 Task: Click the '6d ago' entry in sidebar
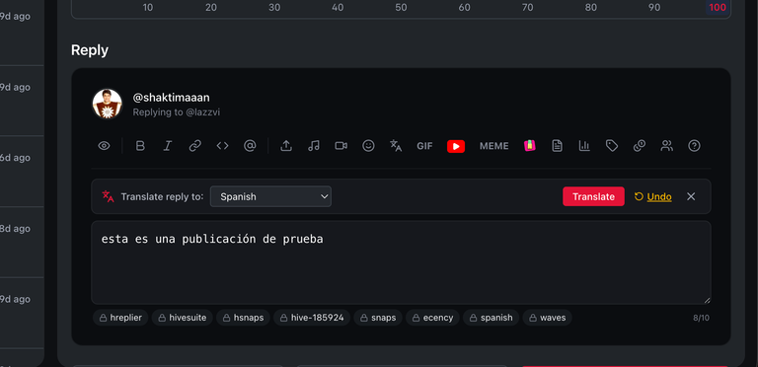click(x=15, y=158)
